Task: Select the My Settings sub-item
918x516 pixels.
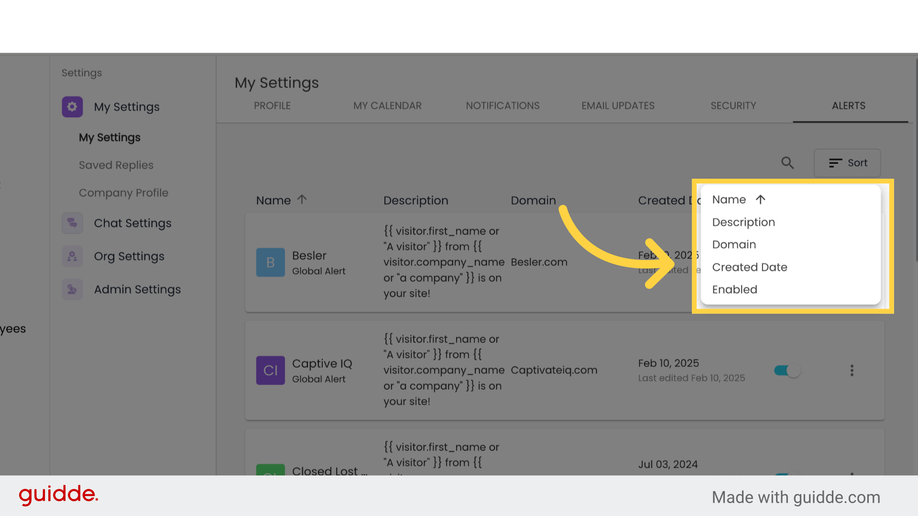Action: 109,138
